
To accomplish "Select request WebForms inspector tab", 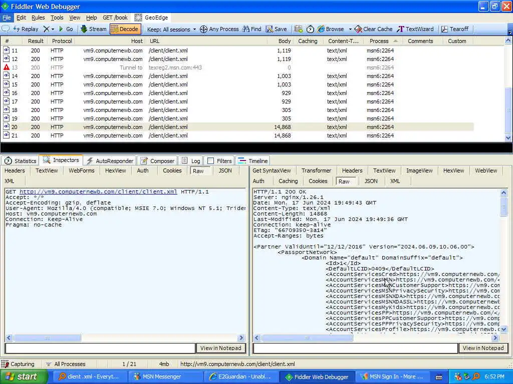I will click(82, 170).
